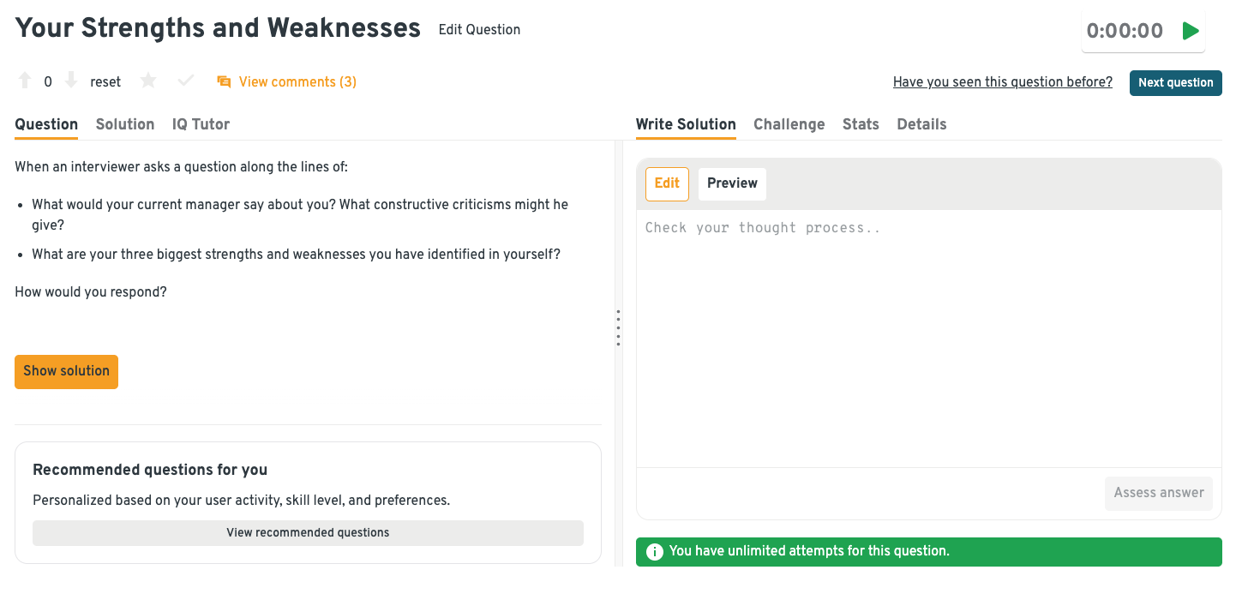Click the upvote arrow icon

click(25, 81)
